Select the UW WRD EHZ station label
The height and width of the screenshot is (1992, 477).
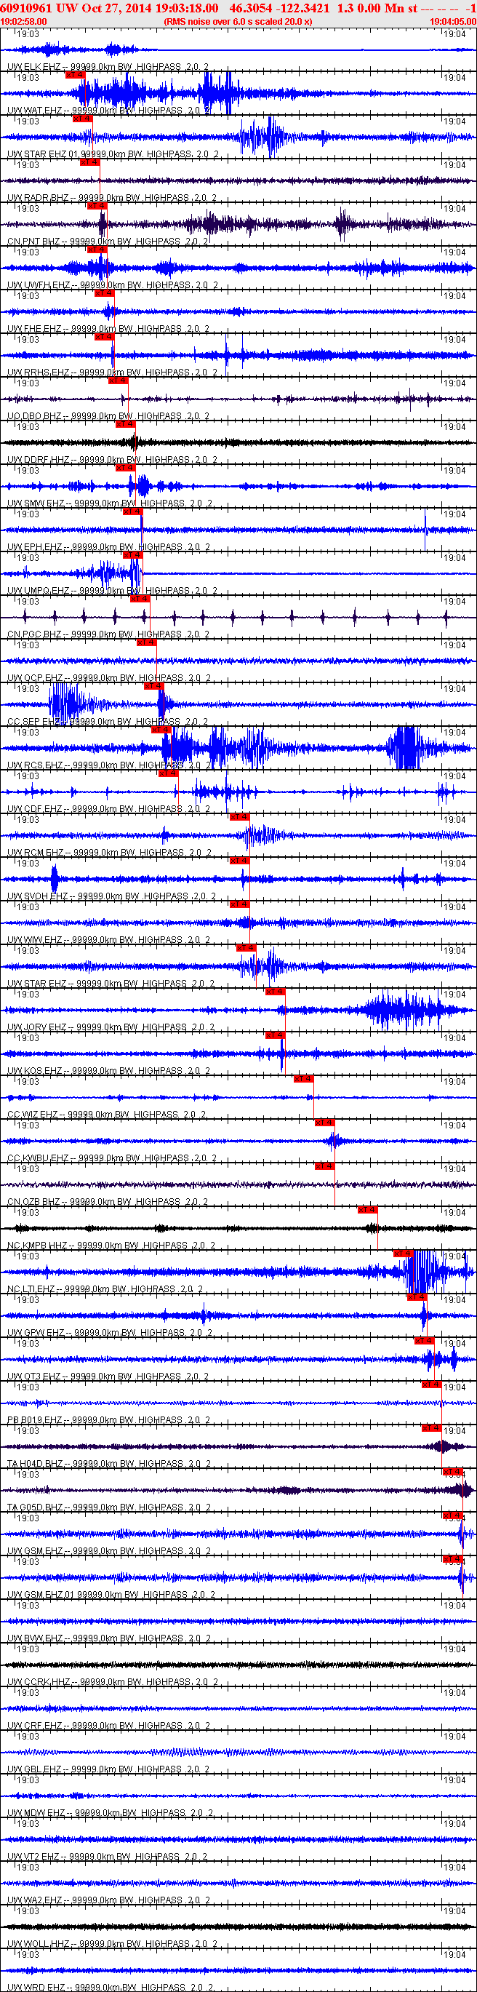point(108,1988)
